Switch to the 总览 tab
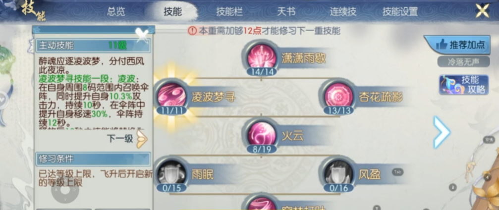Screen dimensions: 499x210 116,12
